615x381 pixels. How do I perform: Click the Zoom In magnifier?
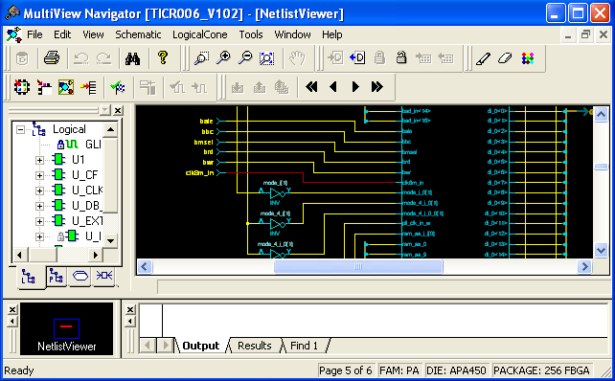223,58
